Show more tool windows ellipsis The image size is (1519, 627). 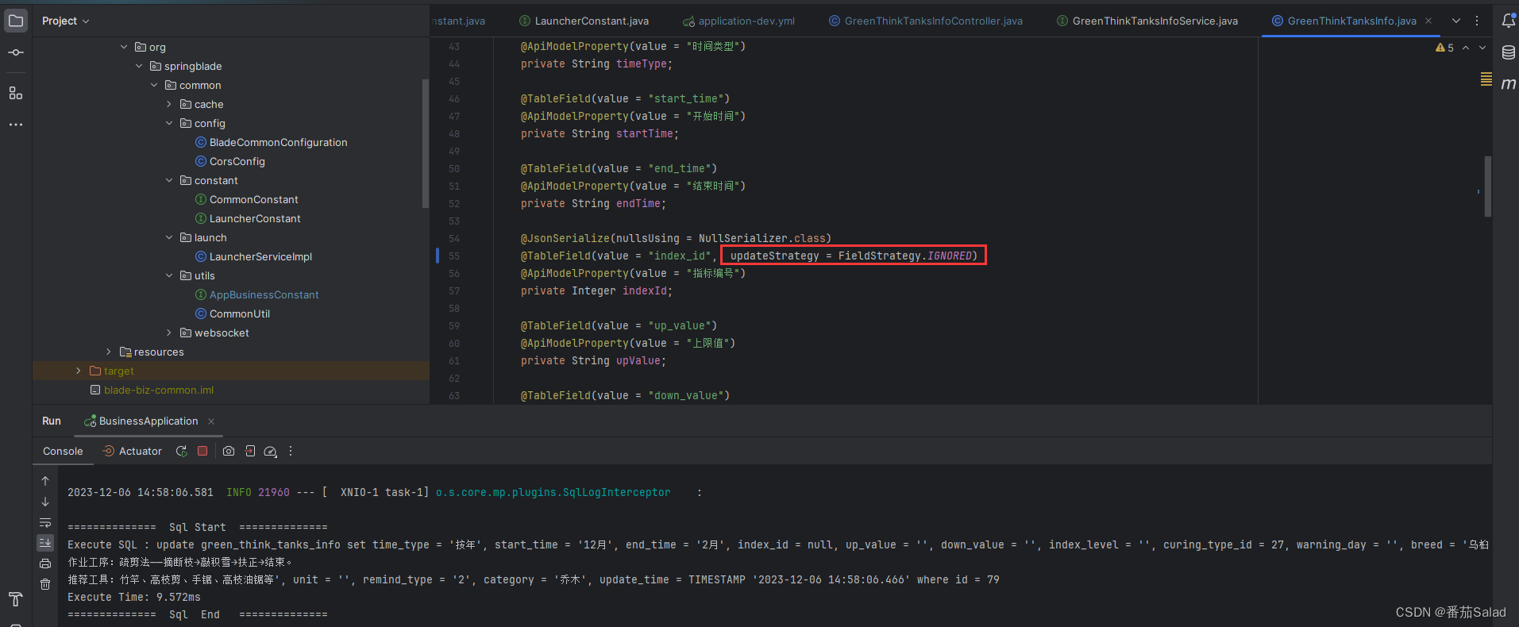(x=16, y=125)
